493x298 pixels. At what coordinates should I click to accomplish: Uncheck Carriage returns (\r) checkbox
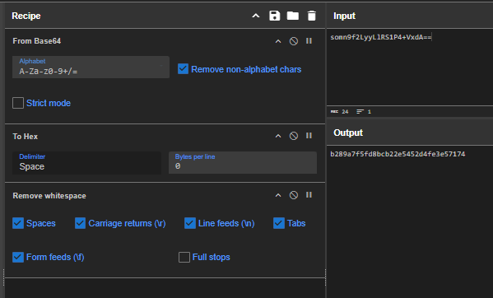tap(80, 223)
